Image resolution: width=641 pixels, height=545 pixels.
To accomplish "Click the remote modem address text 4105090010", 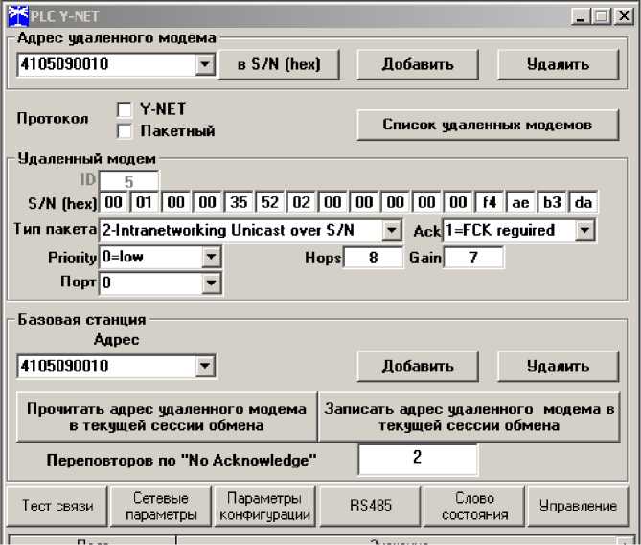I will (x=64, y=64).
